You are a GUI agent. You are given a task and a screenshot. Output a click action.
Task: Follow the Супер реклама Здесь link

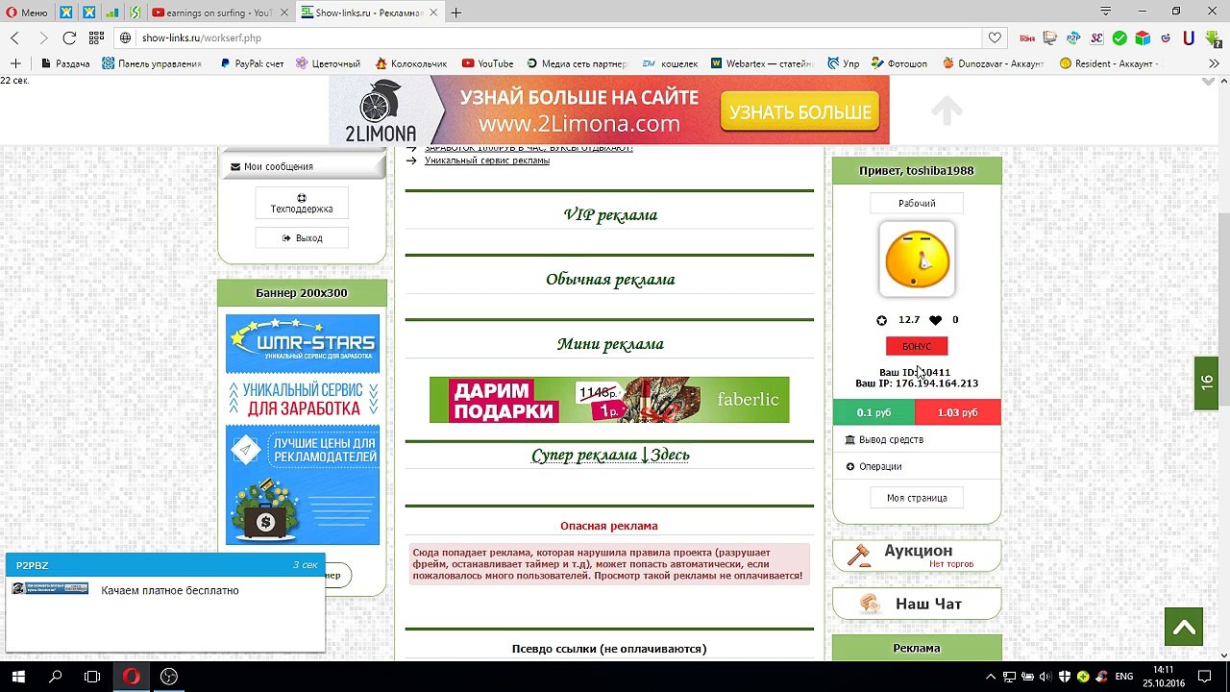coord(610,455)
